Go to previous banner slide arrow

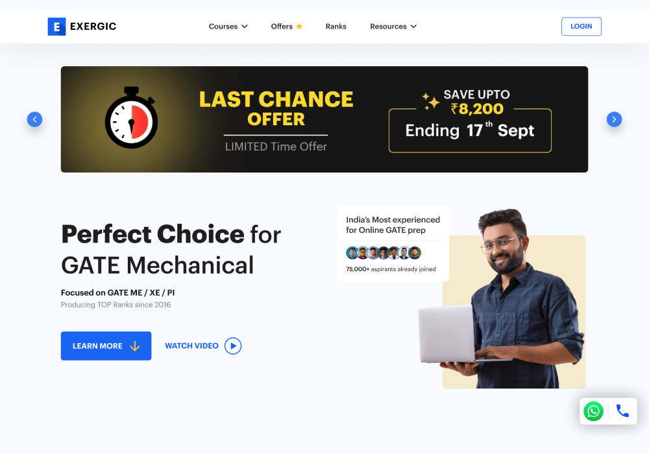35,119
